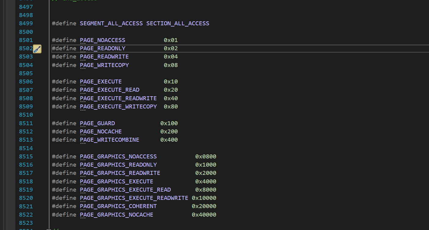Image resolution: width=429 pixels, height=230 pixels.
Task: Click the PAGE_GRAPHICS_NOCACHE macro name
Action: click(x=116, y=215)
